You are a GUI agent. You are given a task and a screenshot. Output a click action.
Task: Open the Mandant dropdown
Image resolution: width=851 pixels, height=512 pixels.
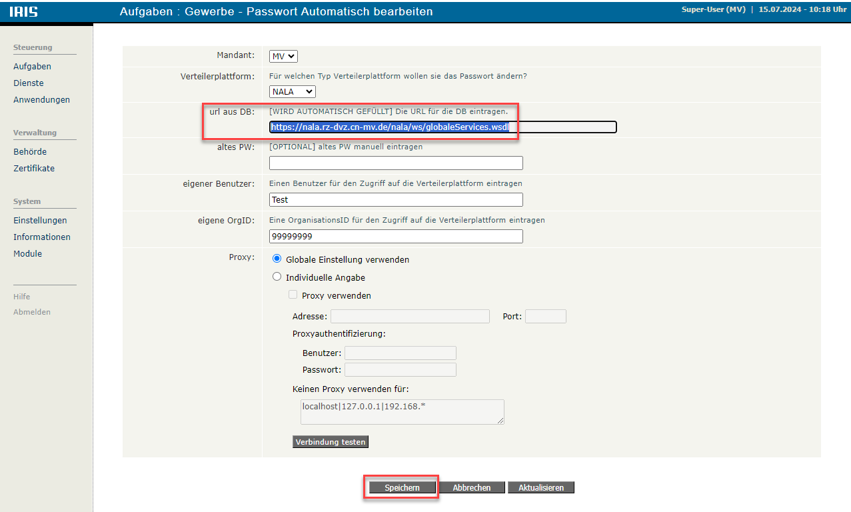pyautogui.click(x=283, y=57)
